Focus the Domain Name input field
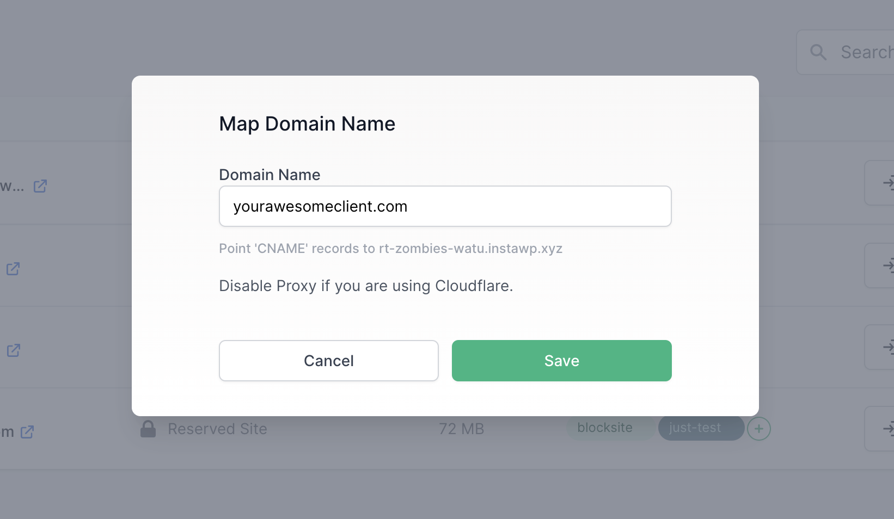 tap(445, 206)
